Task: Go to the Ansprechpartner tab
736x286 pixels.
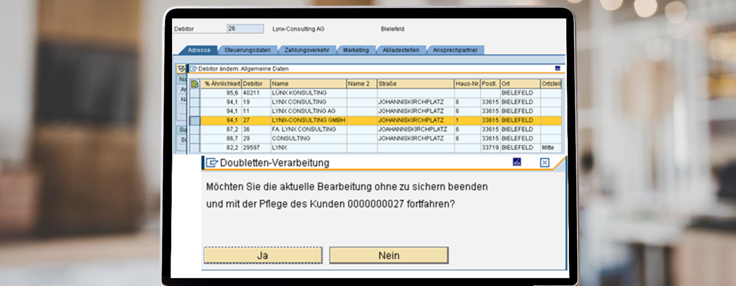Action: point(455,50)
